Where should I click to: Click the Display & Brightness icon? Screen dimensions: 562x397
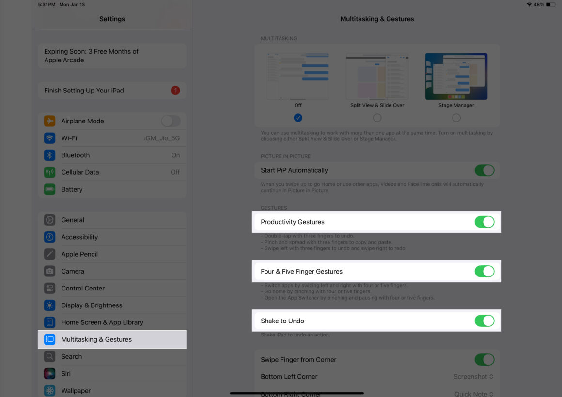click(x=49, y=305)
